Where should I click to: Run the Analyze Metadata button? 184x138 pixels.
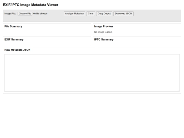point(74,14)
